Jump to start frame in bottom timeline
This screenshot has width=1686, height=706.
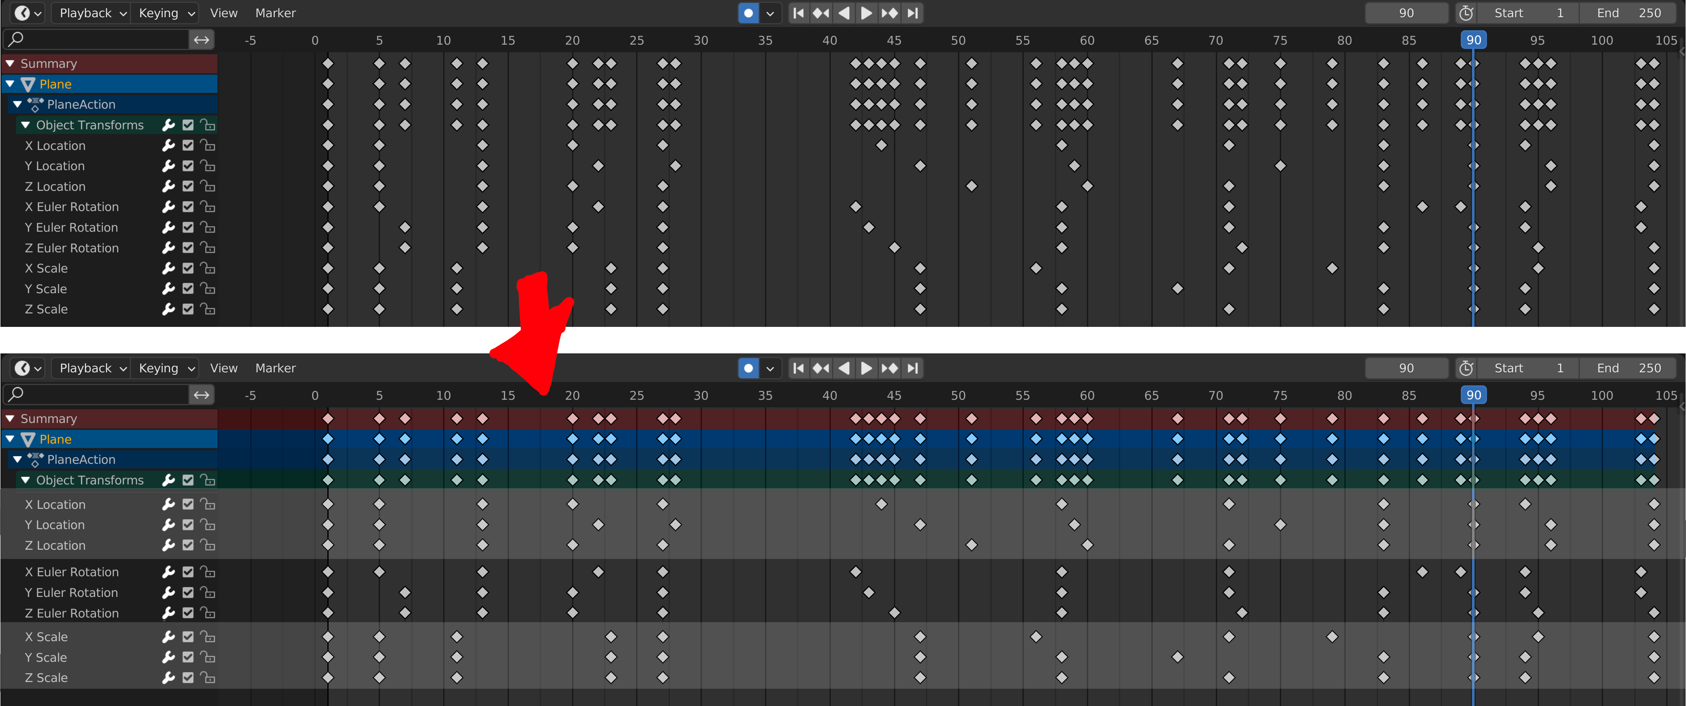[798, 369]
